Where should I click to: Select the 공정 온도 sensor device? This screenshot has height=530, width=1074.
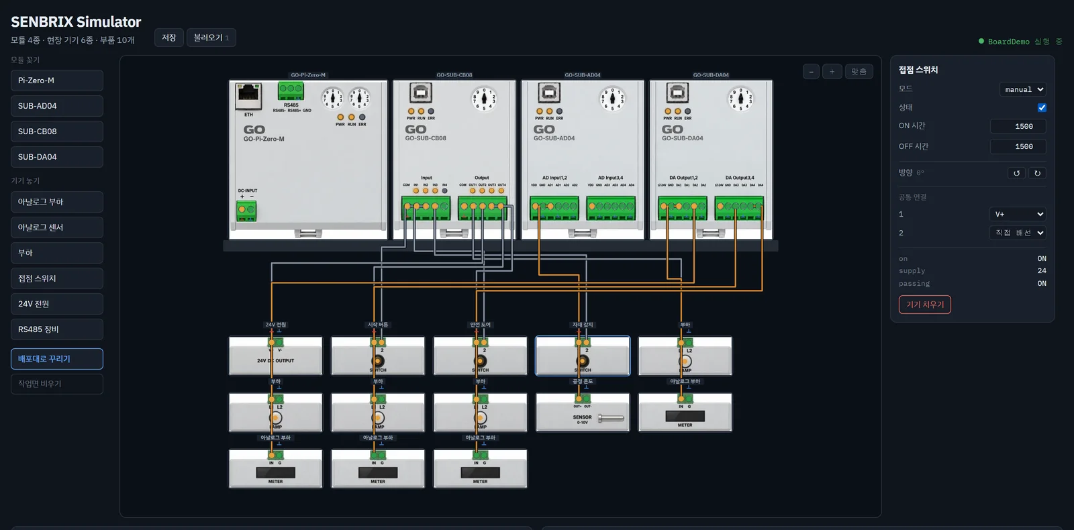(x=583, y=413)
